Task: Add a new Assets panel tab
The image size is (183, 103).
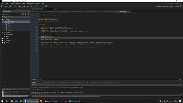Action: click(17, 9)
